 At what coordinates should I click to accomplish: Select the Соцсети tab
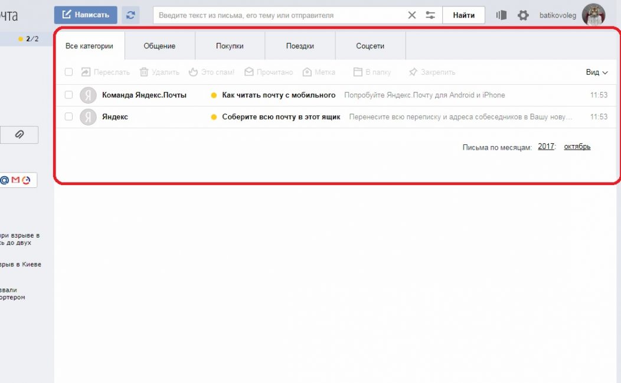[370, 46]
